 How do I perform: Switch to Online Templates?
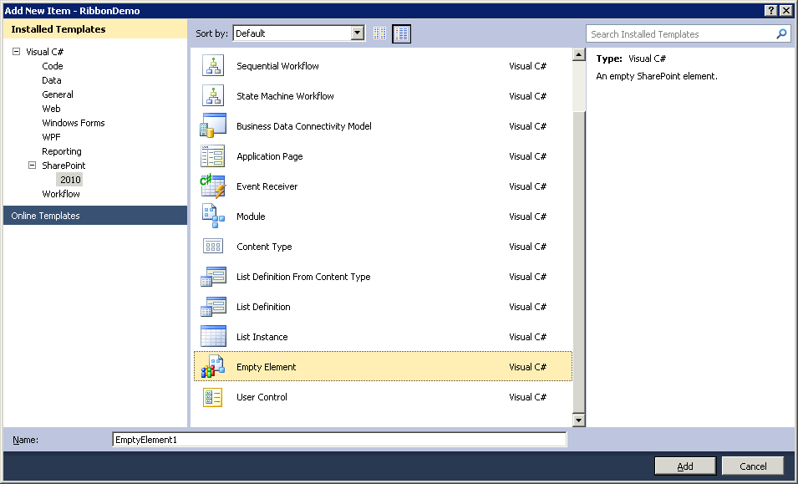pos(51,215)
